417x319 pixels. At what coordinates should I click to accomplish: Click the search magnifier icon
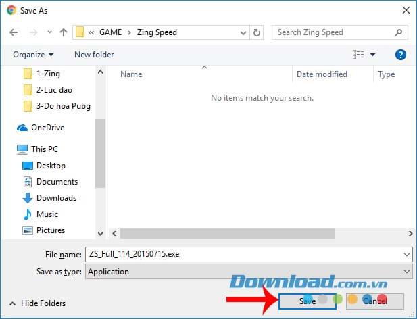(399, 32)
